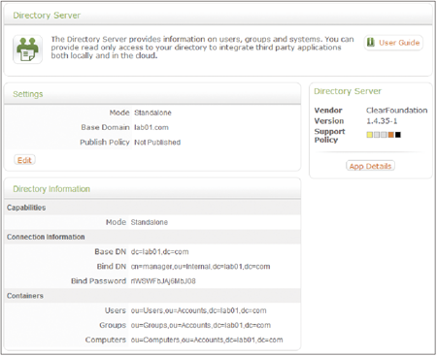Viewport: 437px width, 356px height.
Task: Open the User Guide
Action: (x=393, y=43)
